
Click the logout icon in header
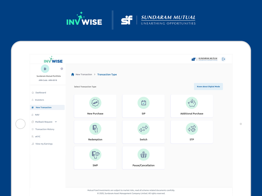[x=223, y=59]
